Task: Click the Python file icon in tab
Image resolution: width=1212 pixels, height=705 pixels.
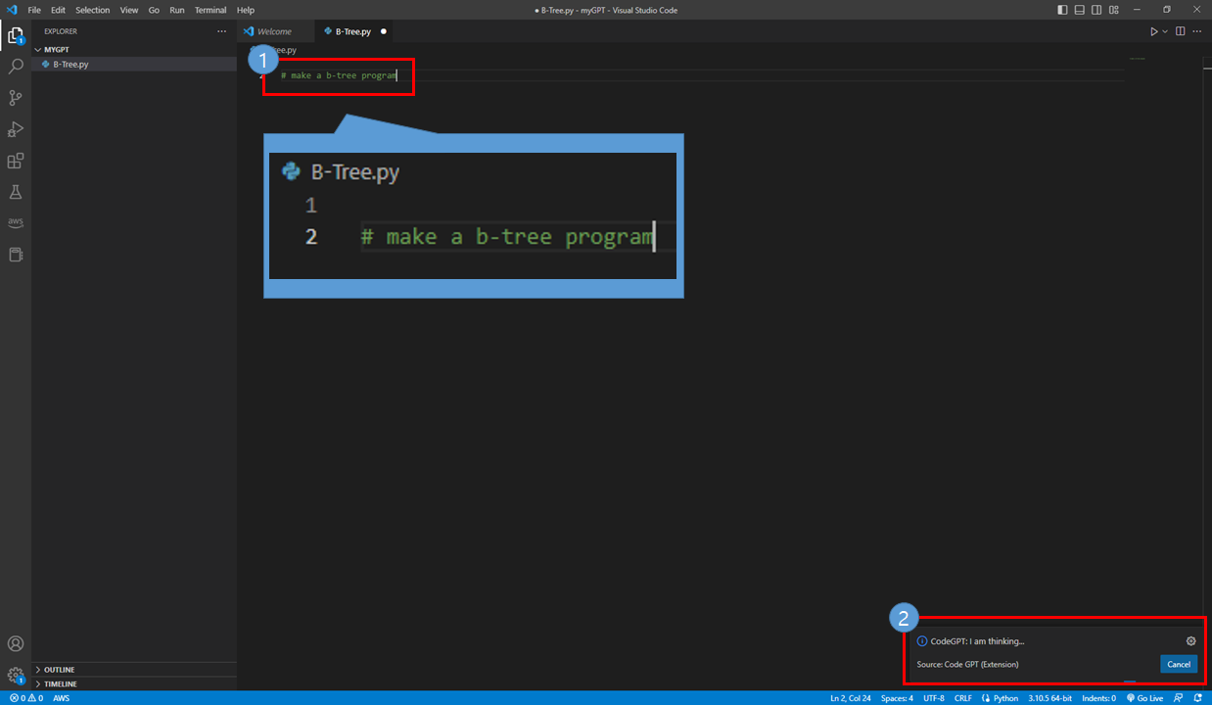Action: pos(328,31)
